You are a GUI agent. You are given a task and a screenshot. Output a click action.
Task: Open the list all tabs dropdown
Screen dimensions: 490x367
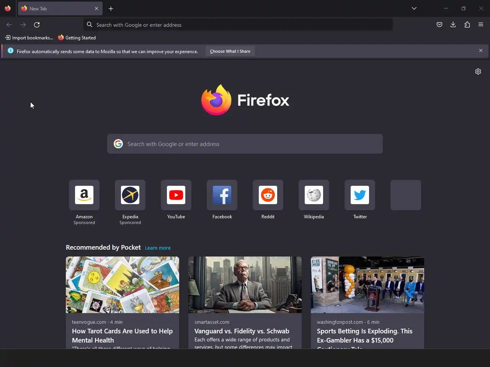coord(414,8)
